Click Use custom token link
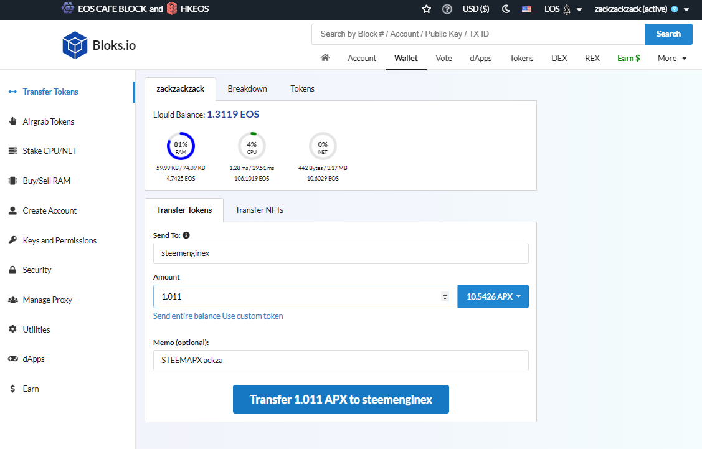 click(252, 316)
